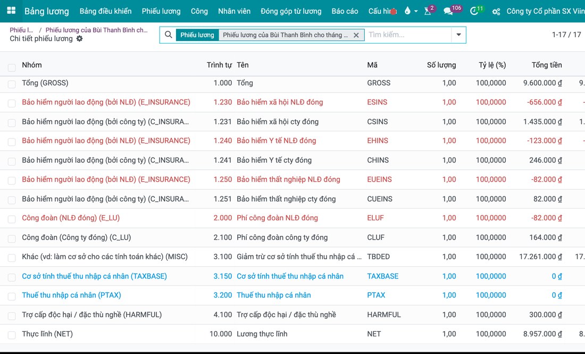
Task: Sort by the Tổng tiền column header
Action: pos(547,65)
